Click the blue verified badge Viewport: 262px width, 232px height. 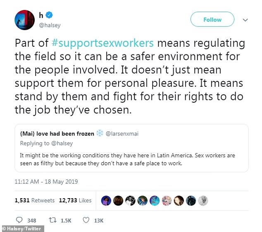click(x=50, y=15)
